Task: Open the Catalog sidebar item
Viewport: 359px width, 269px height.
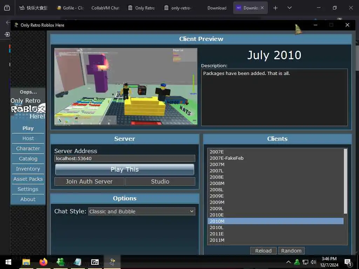Action: 28,159
